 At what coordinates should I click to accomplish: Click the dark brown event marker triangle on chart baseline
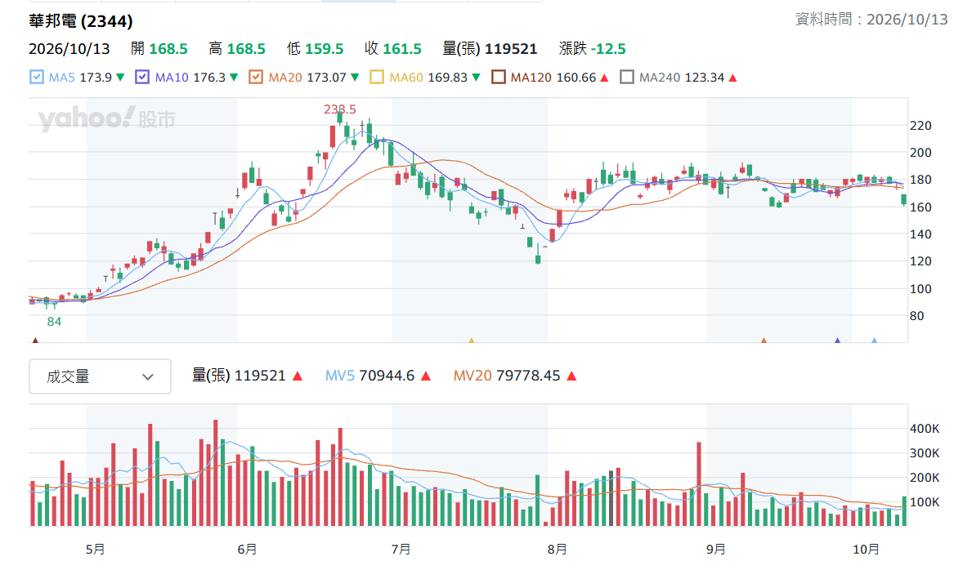[35, 341]
